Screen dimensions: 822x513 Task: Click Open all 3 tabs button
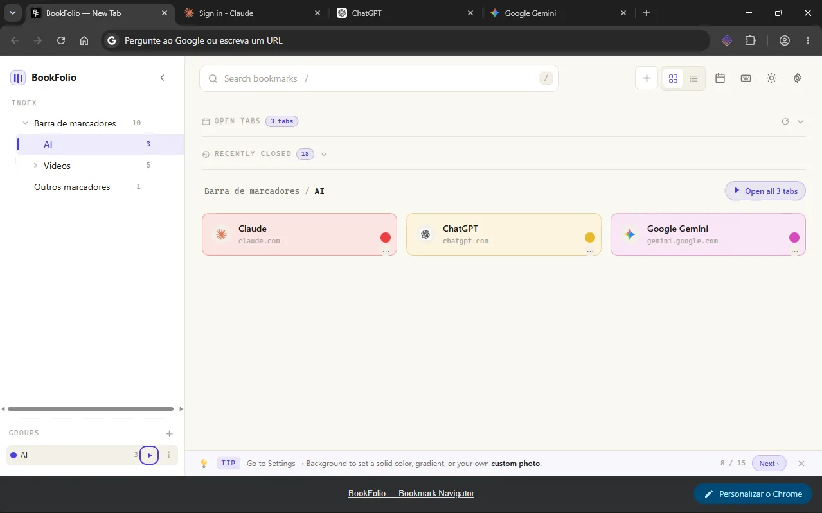(x=765, y=191)
